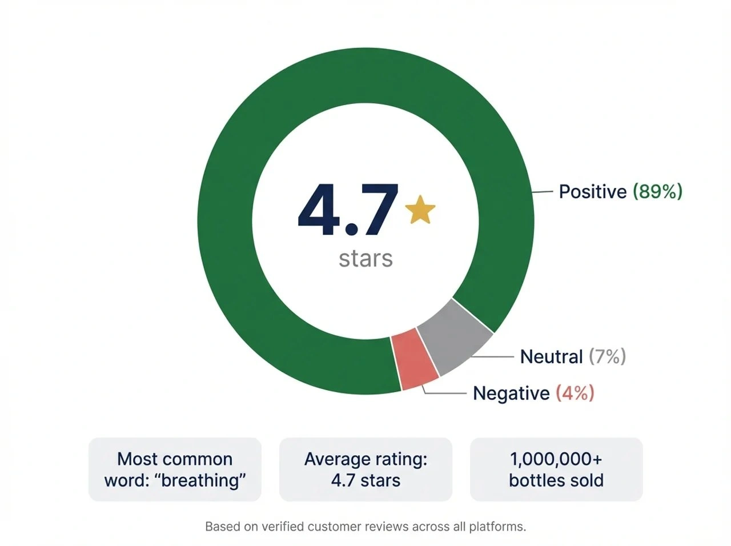Click the '1,000,000+' figure
Screen dimensions: 731x546
(556, 459)
